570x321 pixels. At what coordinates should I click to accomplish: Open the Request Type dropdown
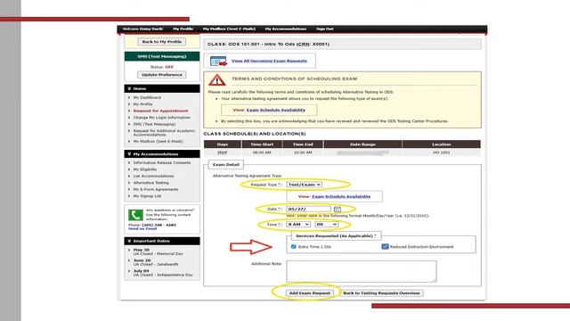pyautogui.click(x=304, y=185)
